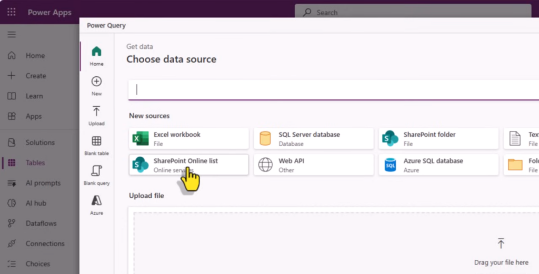This screenshot has width=539, height=274.
Task: Click the Create plus icon
Action: coord(12,76)
